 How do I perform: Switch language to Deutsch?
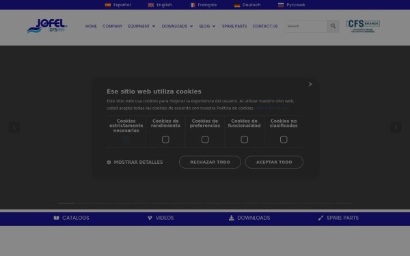pyautogui.click(x=251, y=5)
